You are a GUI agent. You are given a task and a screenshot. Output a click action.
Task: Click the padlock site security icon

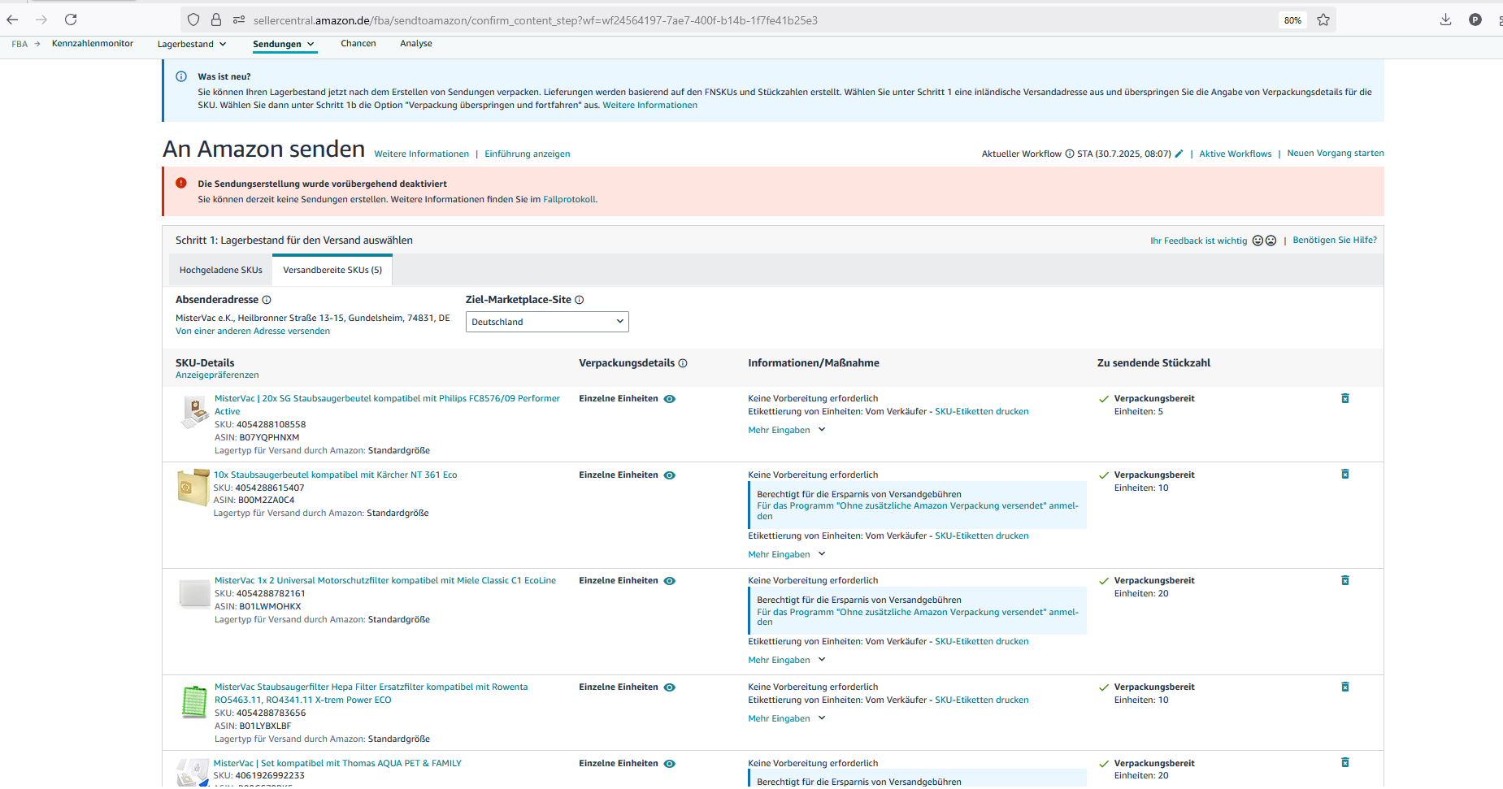[216, 20]
